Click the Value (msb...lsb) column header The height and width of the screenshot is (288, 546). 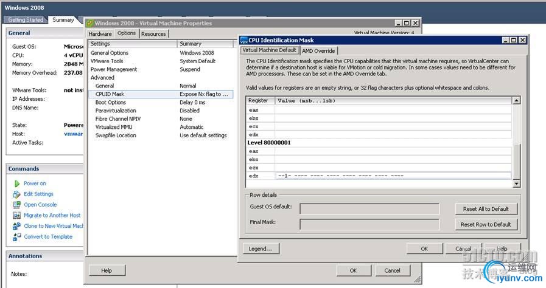point(393,100)
